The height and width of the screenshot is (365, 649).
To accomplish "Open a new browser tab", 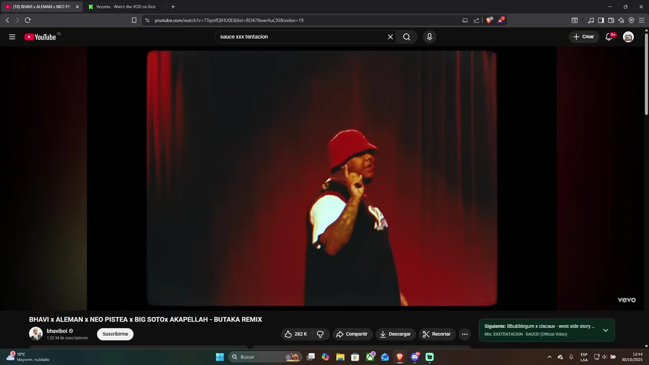I will [x=173, y=7].
